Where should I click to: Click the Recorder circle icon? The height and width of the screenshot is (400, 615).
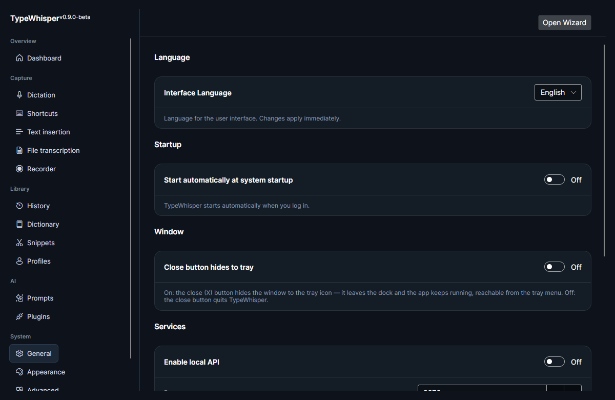click(x=19, y=169)
